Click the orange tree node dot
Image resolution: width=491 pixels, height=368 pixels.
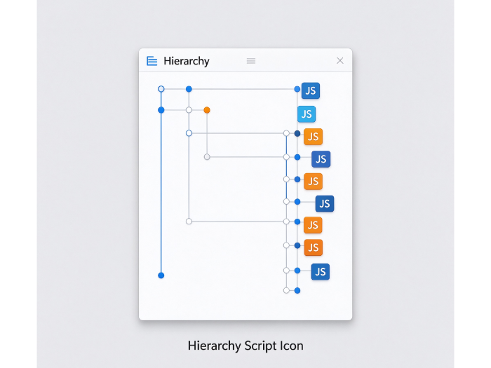[207, 110]
